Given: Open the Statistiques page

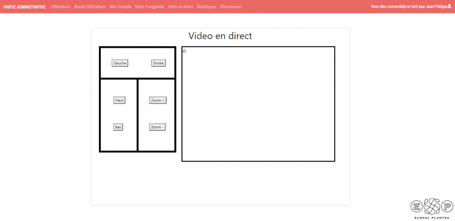Looking at the screenshot, I should 206,6.
